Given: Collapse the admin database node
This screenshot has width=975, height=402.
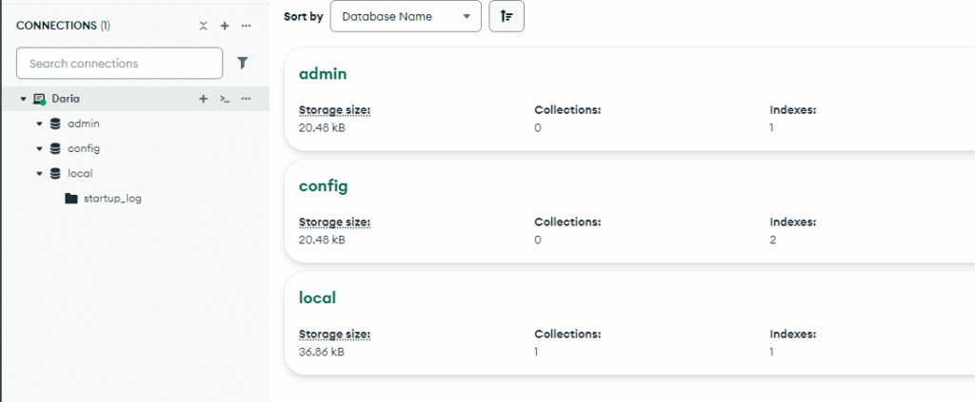Looking at the screenshot, I should (x=39, y=124).
